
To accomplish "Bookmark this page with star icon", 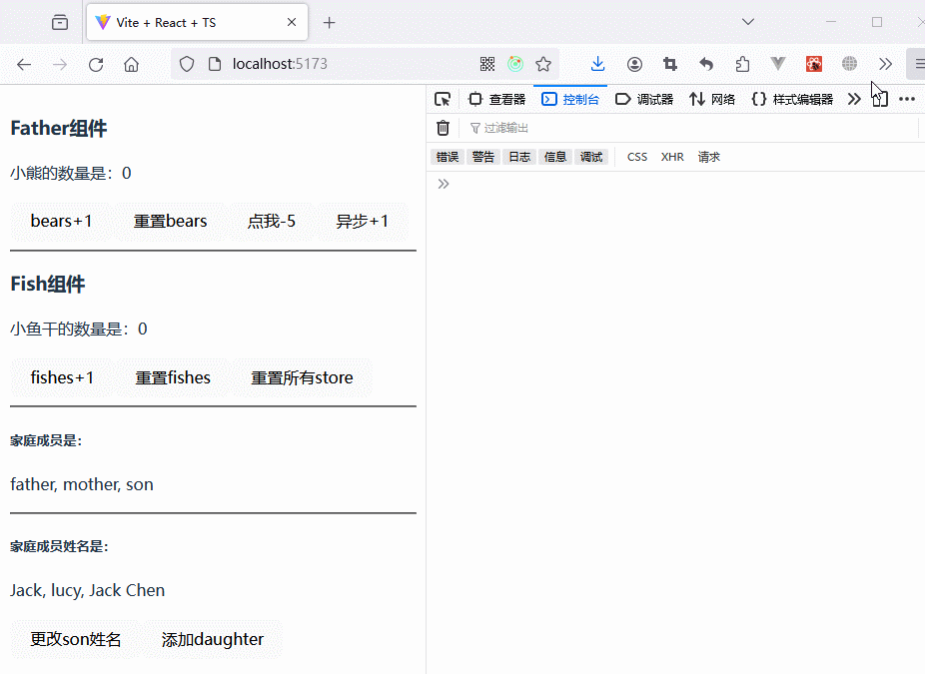I will tap(543, 64).
